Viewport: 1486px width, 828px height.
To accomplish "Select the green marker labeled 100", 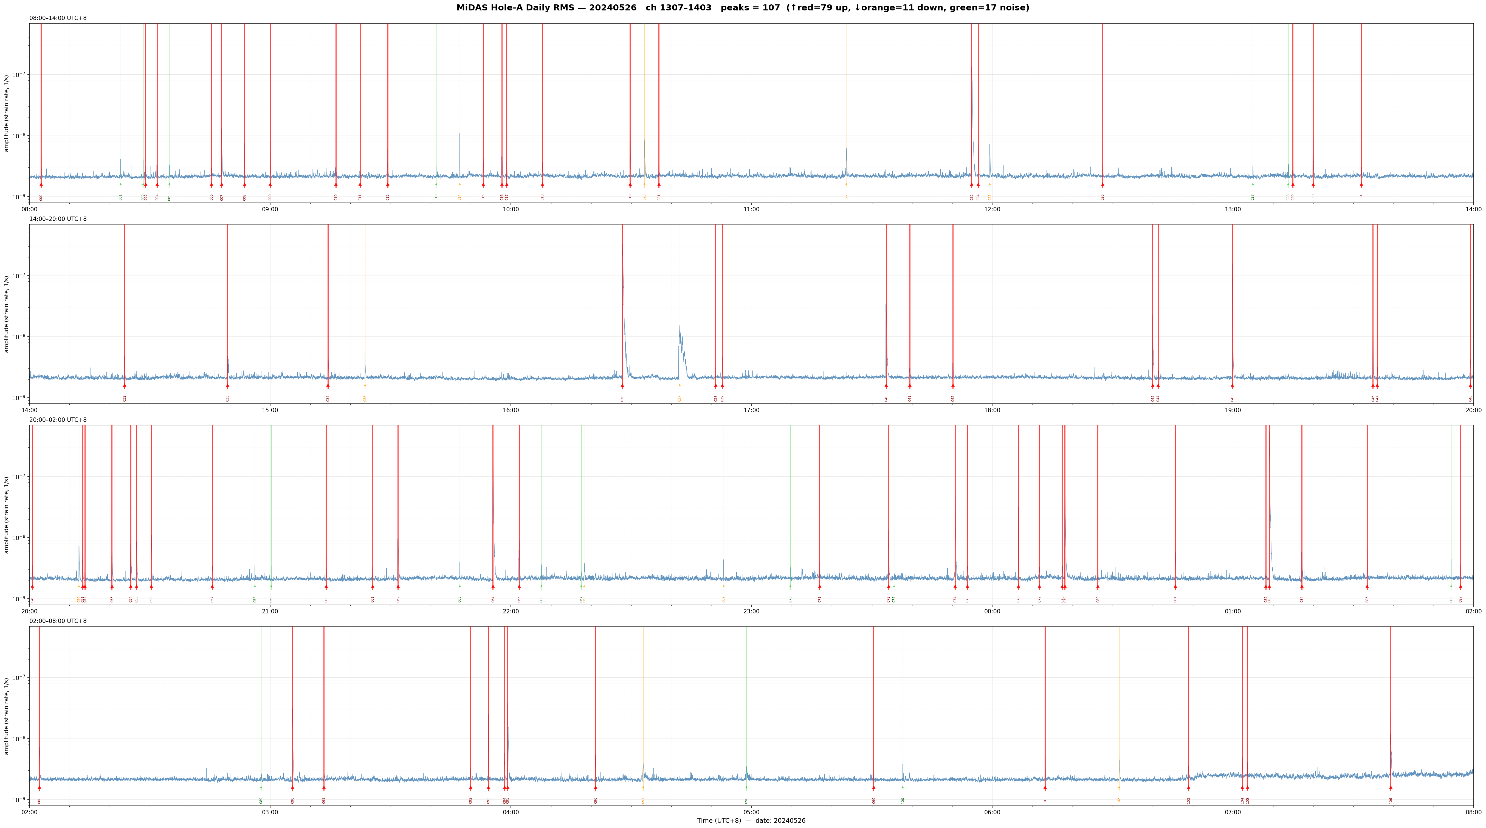I will coord(903,787).
